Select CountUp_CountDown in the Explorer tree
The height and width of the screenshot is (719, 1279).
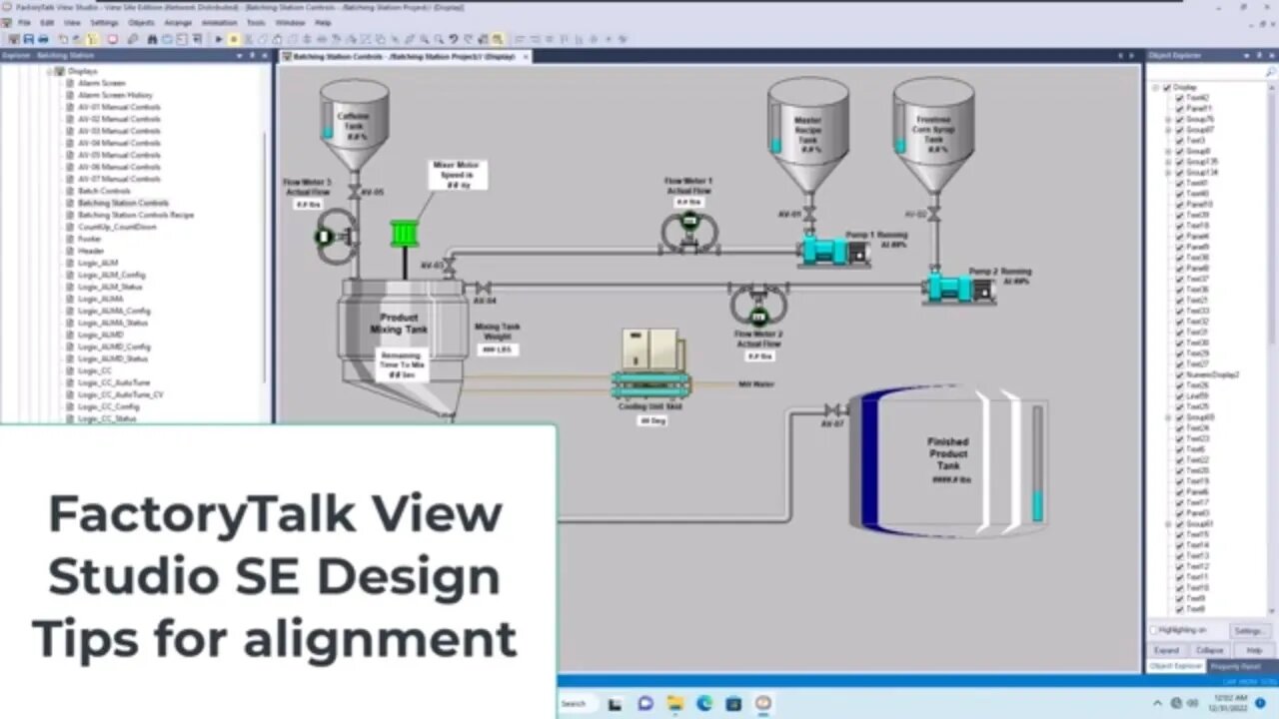[x=117, y=227]
